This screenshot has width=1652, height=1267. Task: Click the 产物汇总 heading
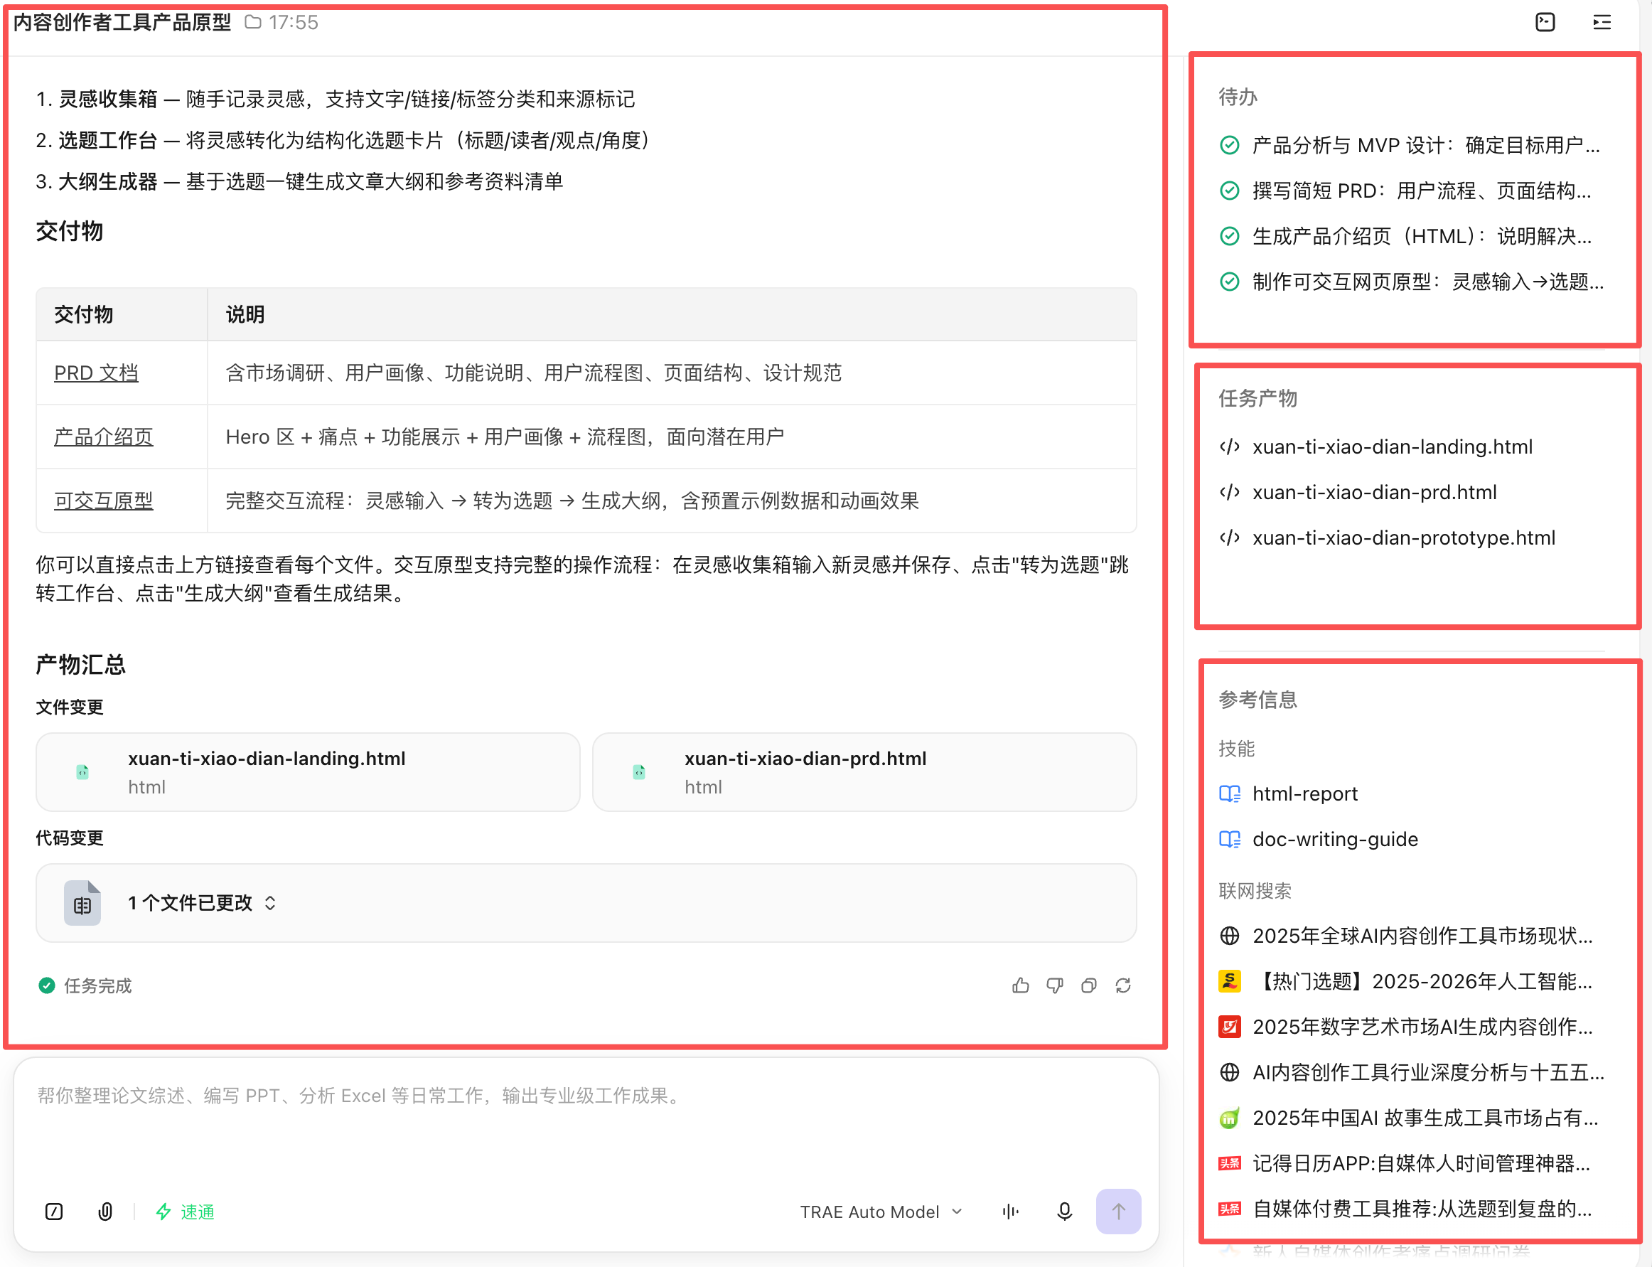coord(80,664)
